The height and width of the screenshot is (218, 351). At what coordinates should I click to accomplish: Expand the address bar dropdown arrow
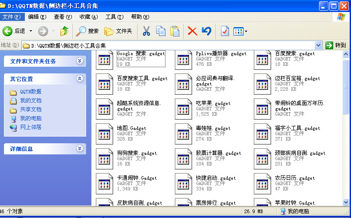pyautogui.click(x=318, y=45)
